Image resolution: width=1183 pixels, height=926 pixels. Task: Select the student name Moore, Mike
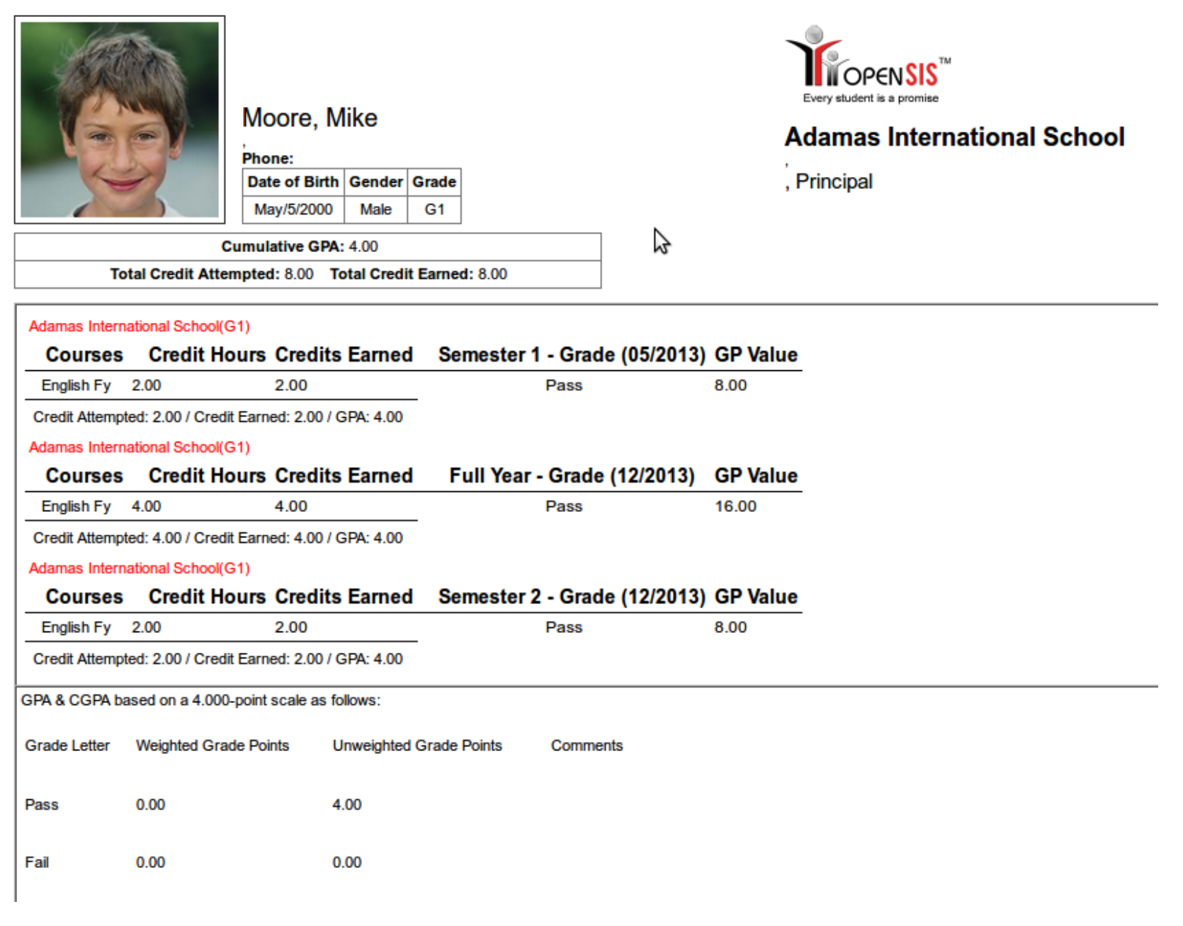click(310, 118)
